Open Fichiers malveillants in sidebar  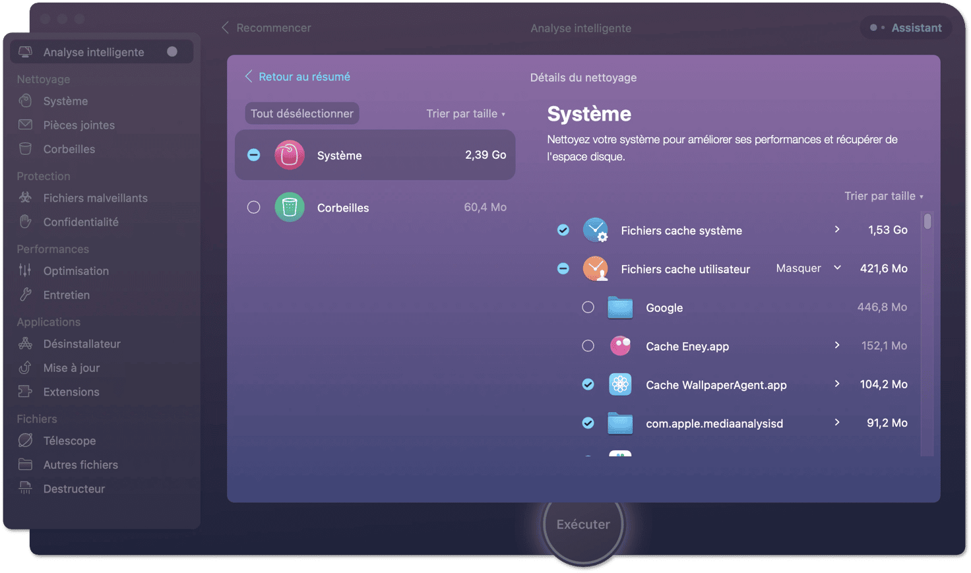(95, 198)
